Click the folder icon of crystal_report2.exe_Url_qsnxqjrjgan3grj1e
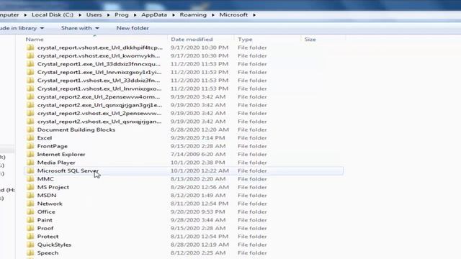This screenshot has width=461, height=259. tap(30, 105)
